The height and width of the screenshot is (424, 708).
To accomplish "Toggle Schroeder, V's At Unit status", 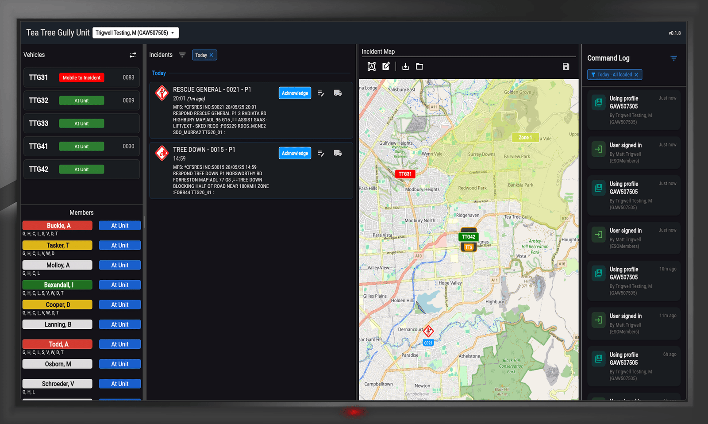I will point(119,383).
